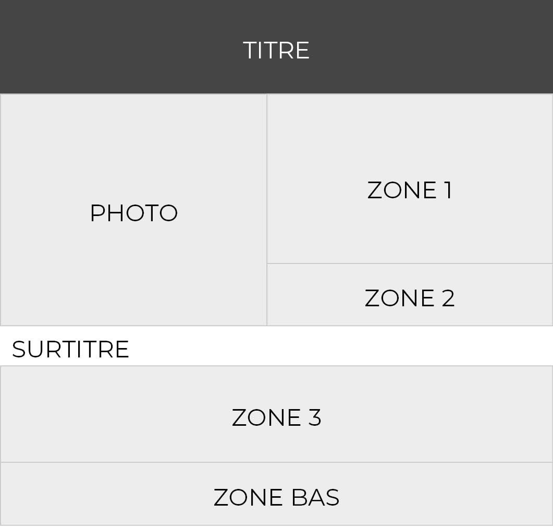Viewport: 553px width, 527px height.
Task: Select the ZONE 2 text label
Action: click(x=410, y=298)
